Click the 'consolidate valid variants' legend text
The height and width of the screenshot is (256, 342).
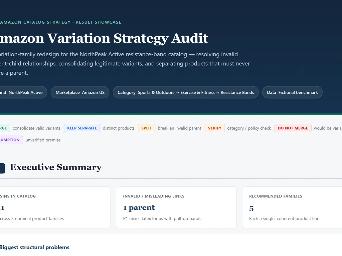(36, 128)
